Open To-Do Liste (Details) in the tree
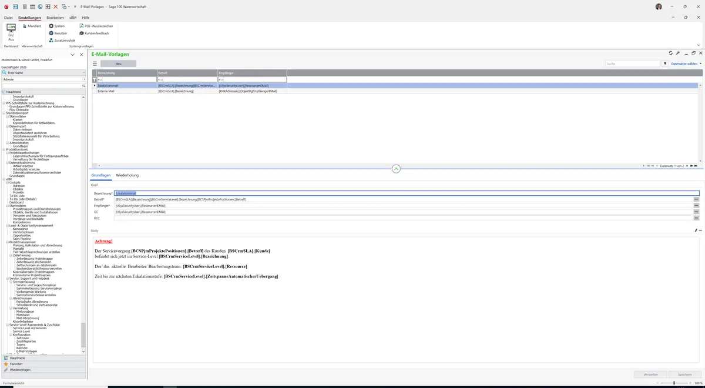The width and height of the screenshot is (705, 388). pos(23,199)
